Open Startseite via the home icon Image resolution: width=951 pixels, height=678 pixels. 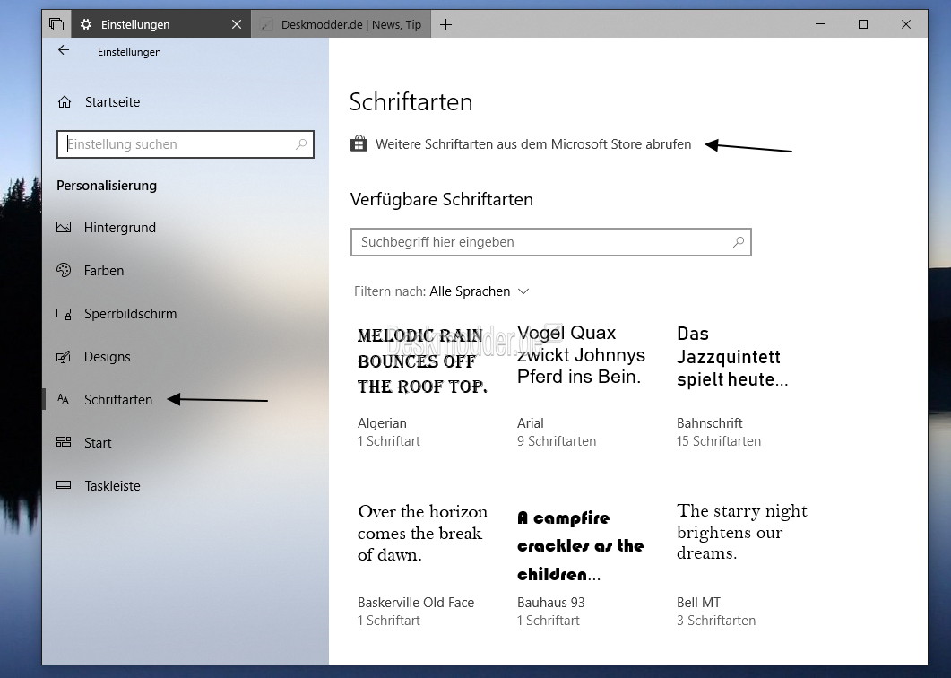(65, 102)
